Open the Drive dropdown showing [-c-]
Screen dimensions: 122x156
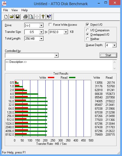coord(41,25)
